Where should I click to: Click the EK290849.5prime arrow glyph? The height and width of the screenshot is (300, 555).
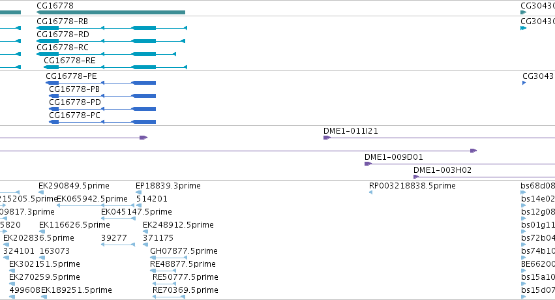41,192
